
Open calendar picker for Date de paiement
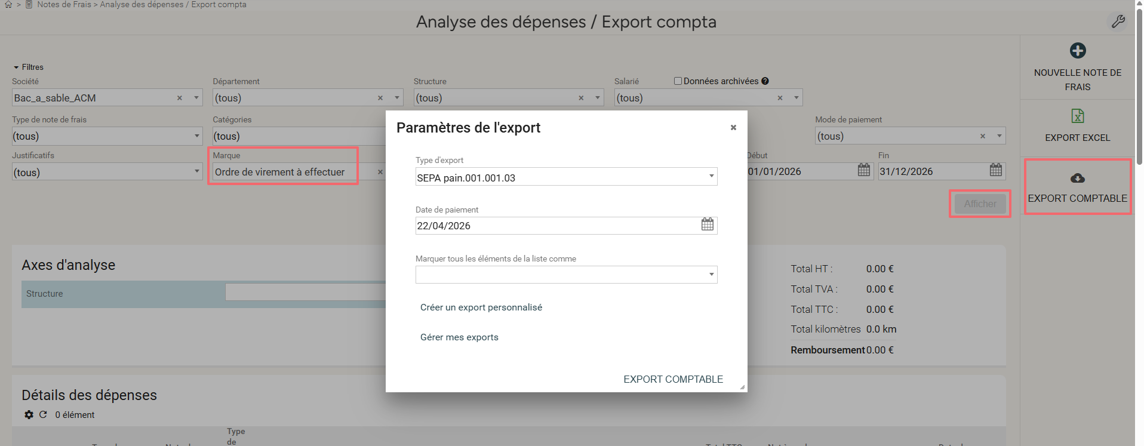707,224
